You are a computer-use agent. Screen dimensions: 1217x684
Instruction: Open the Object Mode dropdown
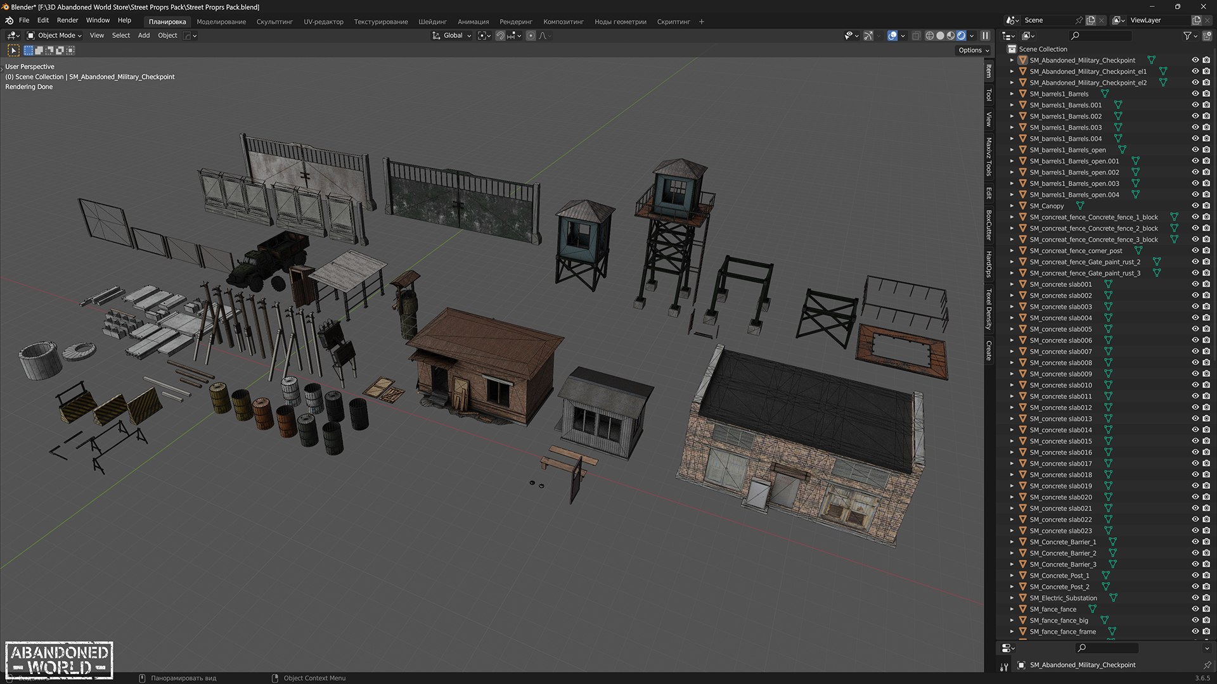55,35
